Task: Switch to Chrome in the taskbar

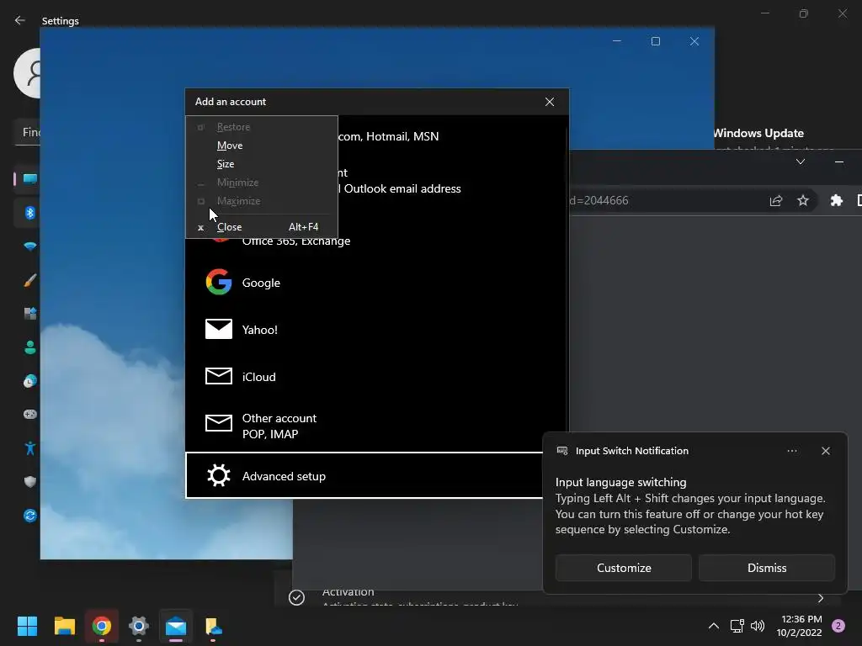Action: click(101, 626)
